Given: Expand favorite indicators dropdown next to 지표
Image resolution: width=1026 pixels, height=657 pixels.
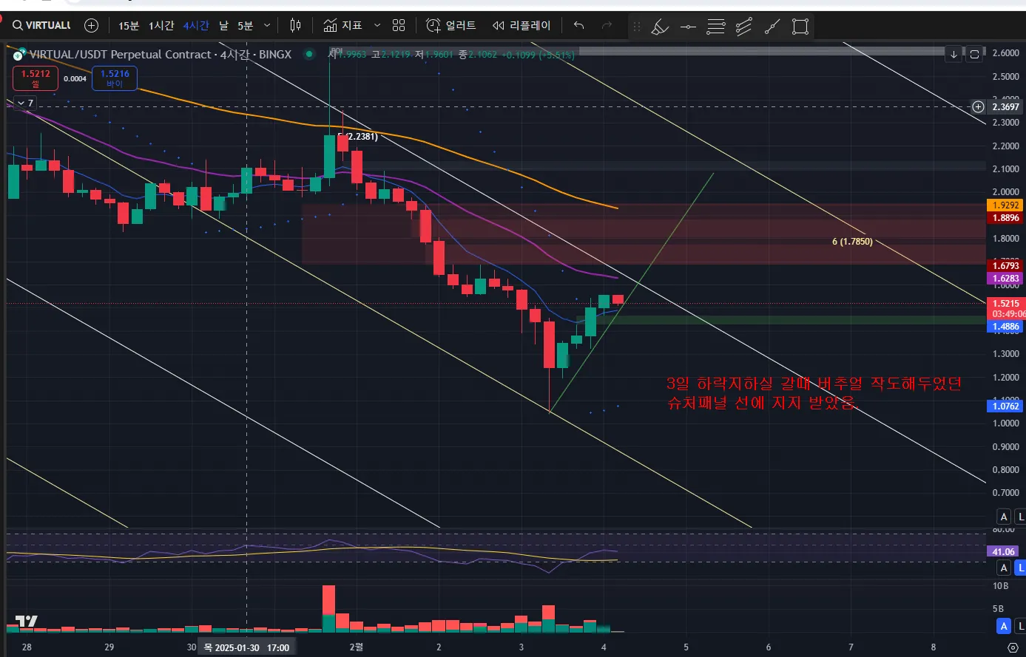Looking at the screenshot, I should click(x=377, y=25).
